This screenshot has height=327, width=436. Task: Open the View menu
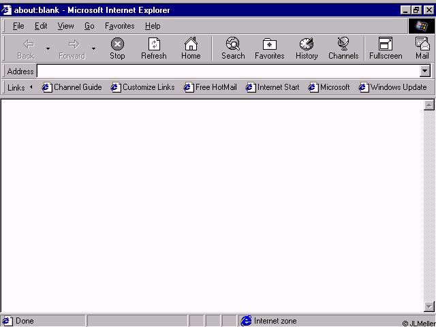click(x=65, y=26)
